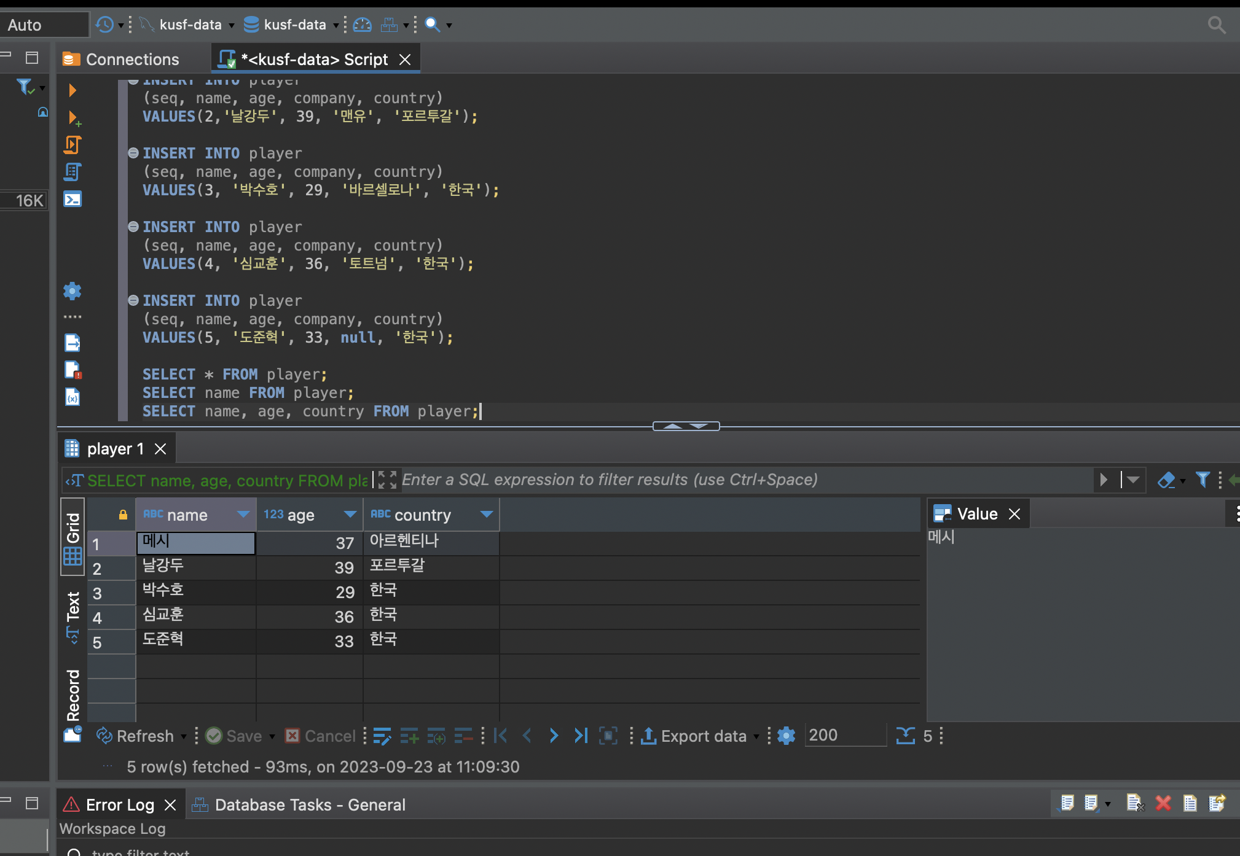Toggle the filter panel on results grid
Image resolution: width=1240 pixels, height=856 pixels.
point(1203,480)
